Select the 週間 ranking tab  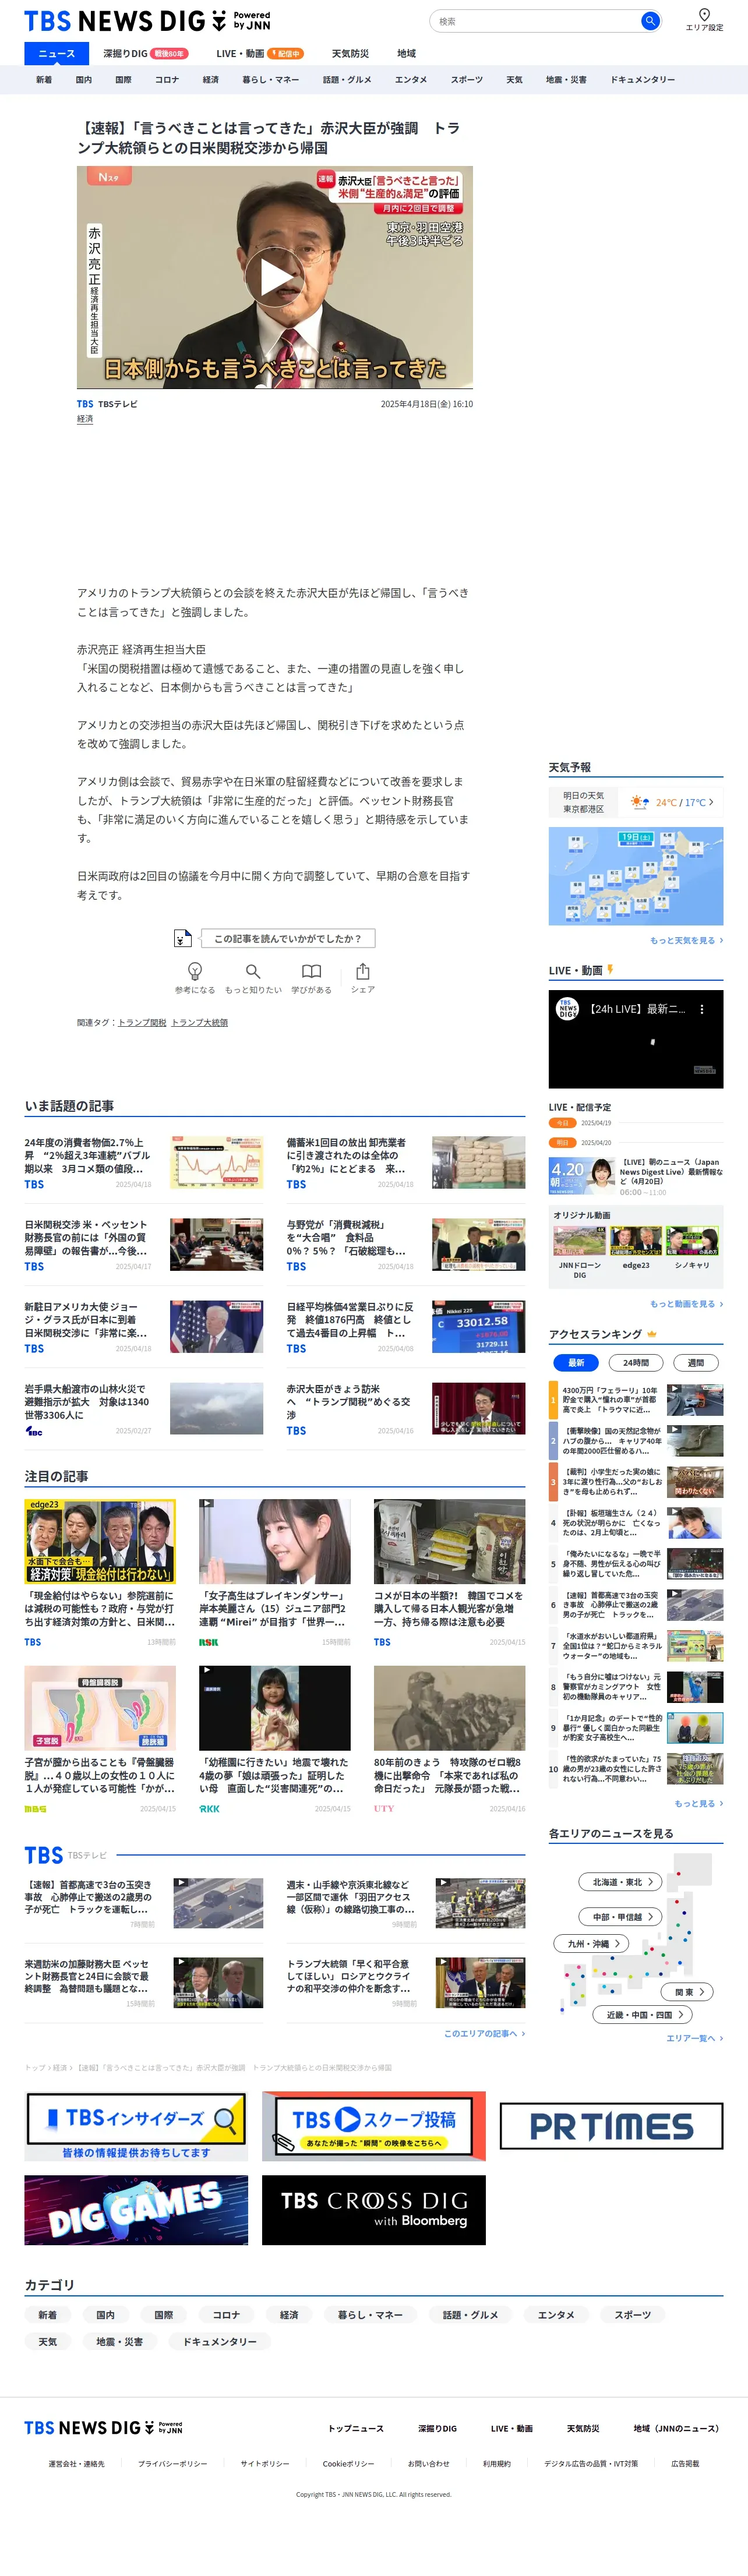pyautogui.click(x=696, y=1362)
